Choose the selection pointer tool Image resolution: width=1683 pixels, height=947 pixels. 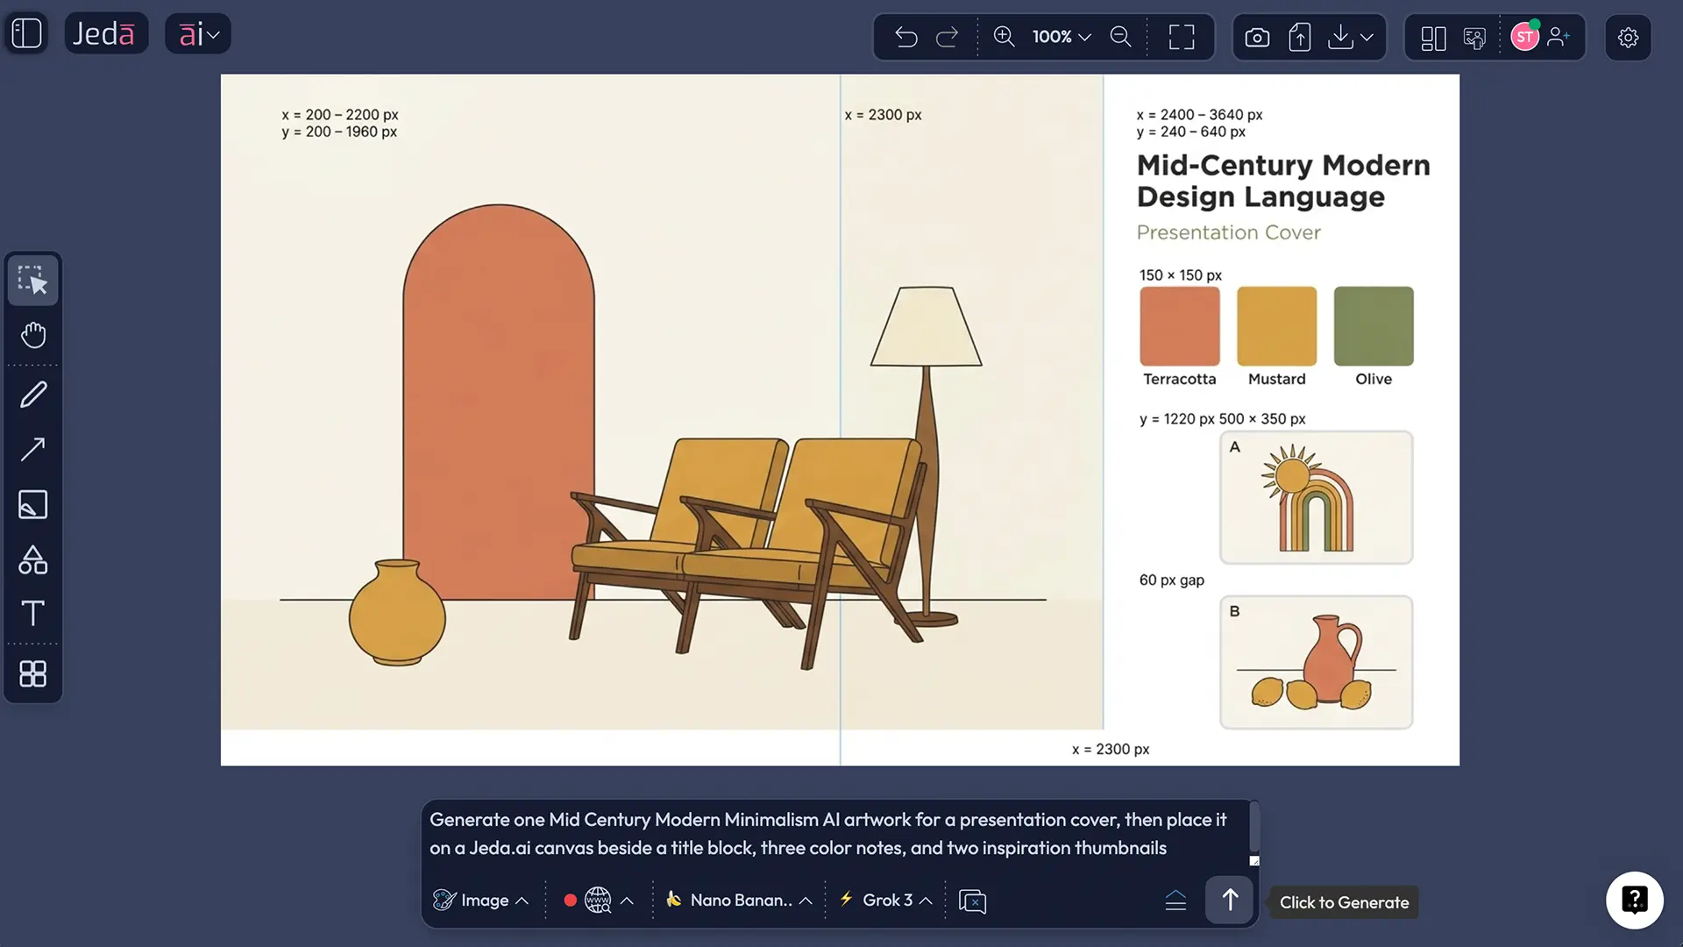pos(33,281)
